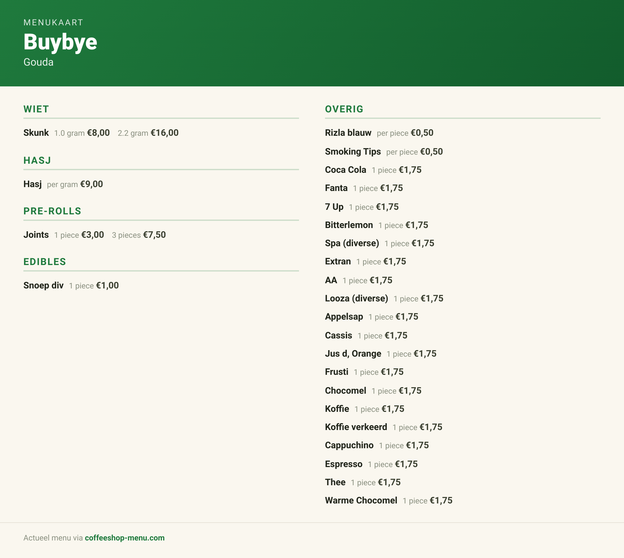
Task: Click the Warme Chocomel item
Action: point(361,501)
